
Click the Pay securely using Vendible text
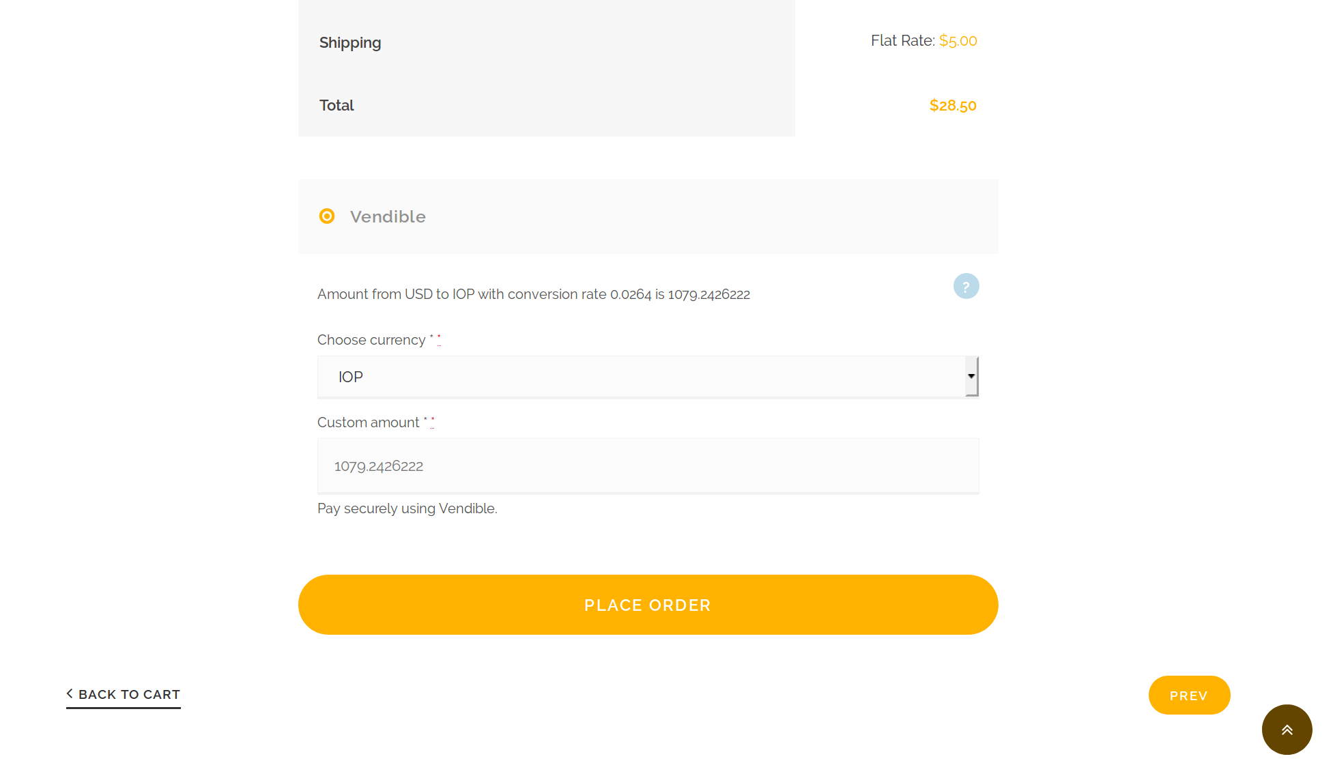pyautogui.click(x=407, y=508)
